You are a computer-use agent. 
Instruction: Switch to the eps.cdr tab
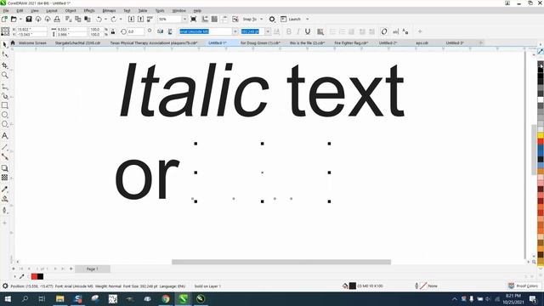pyautogui.click(x=422, y=43)
